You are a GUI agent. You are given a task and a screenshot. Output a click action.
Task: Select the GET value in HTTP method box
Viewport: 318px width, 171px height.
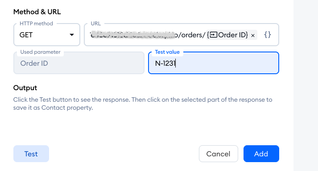(x=26, y=35)
